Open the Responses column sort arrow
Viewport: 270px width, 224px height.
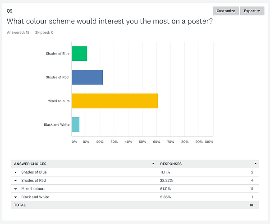[256, 164]
